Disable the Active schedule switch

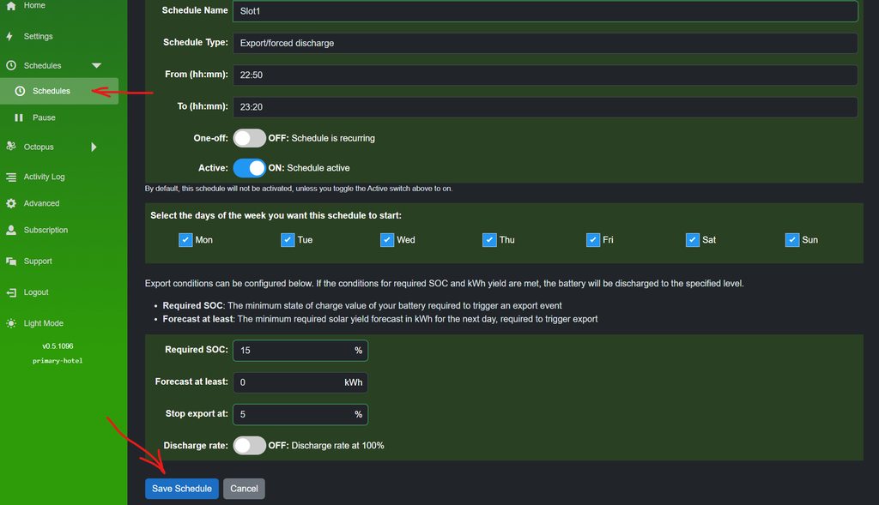pyautogui.click(x=249, y=168)
